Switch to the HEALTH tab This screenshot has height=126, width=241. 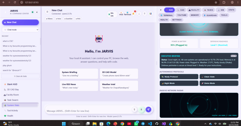(x=164, y=20)
